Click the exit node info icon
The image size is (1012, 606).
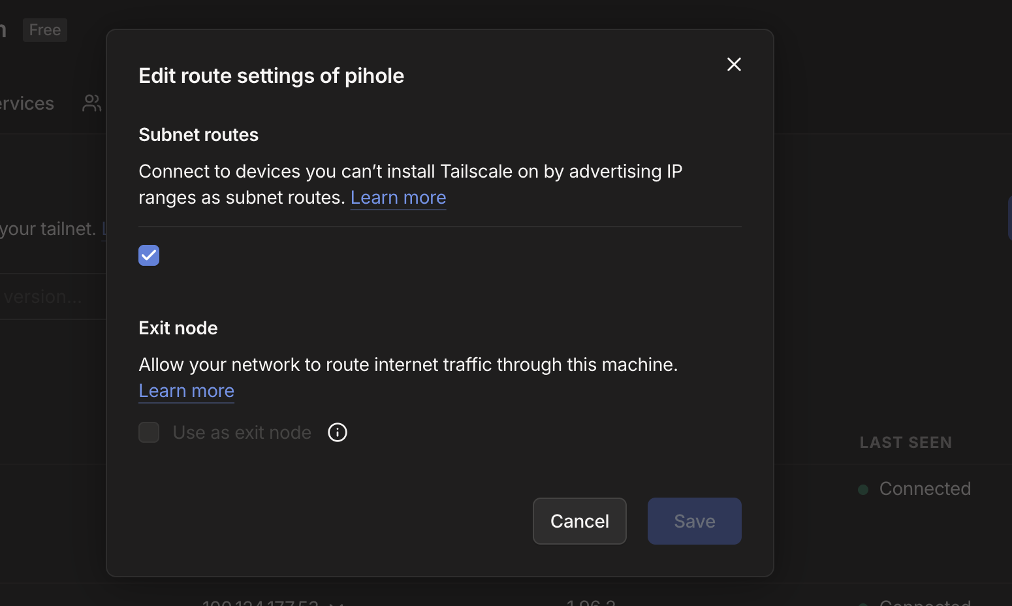pos(338,432)
